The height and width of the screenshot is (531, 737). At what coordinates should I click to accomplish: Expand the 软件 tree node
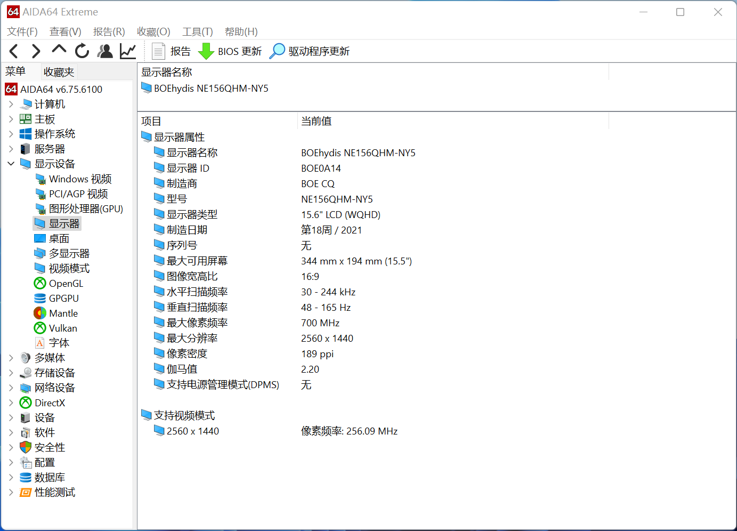[11, 432]
